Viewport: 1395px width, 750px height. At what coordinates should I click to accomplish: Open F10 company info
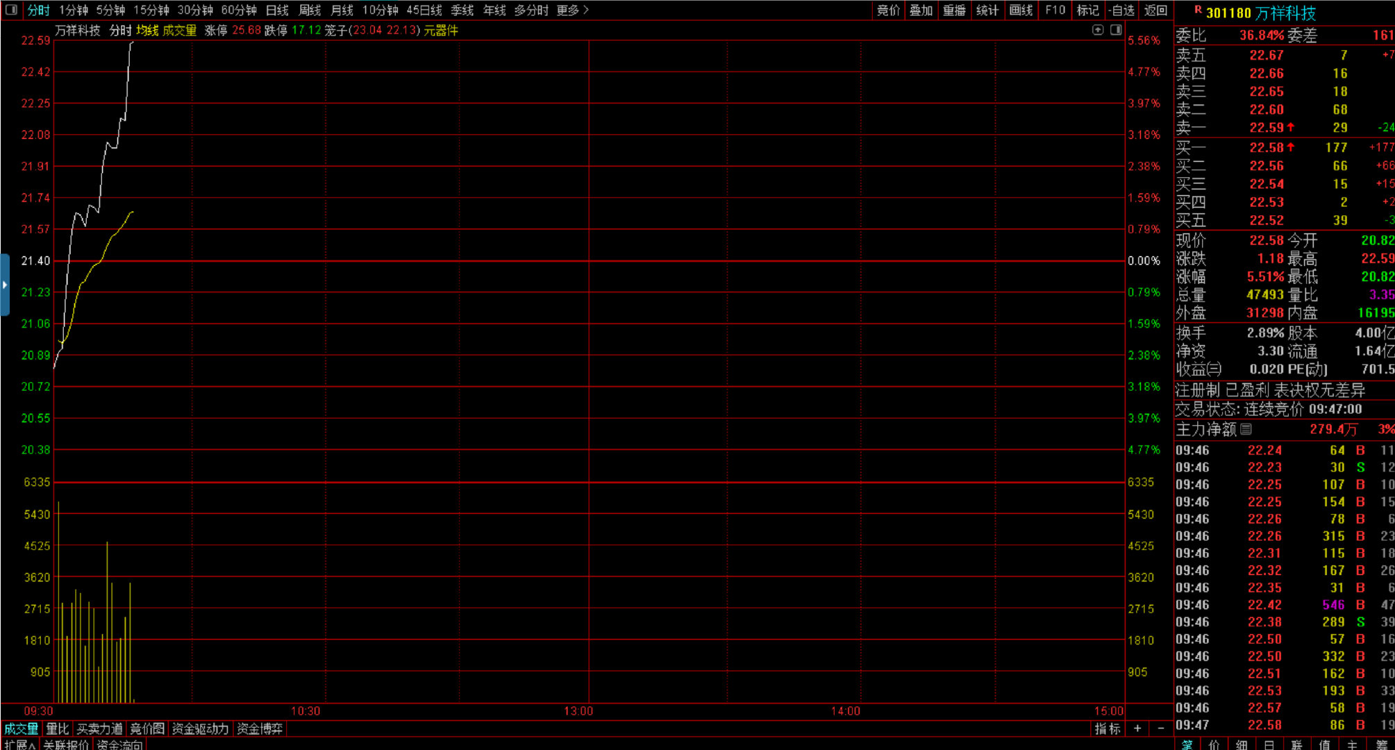[x=1055, y=10]
